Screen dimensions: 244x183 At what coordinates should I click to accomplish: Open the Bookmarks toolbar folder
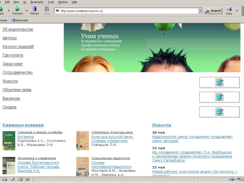click(20, 20)
